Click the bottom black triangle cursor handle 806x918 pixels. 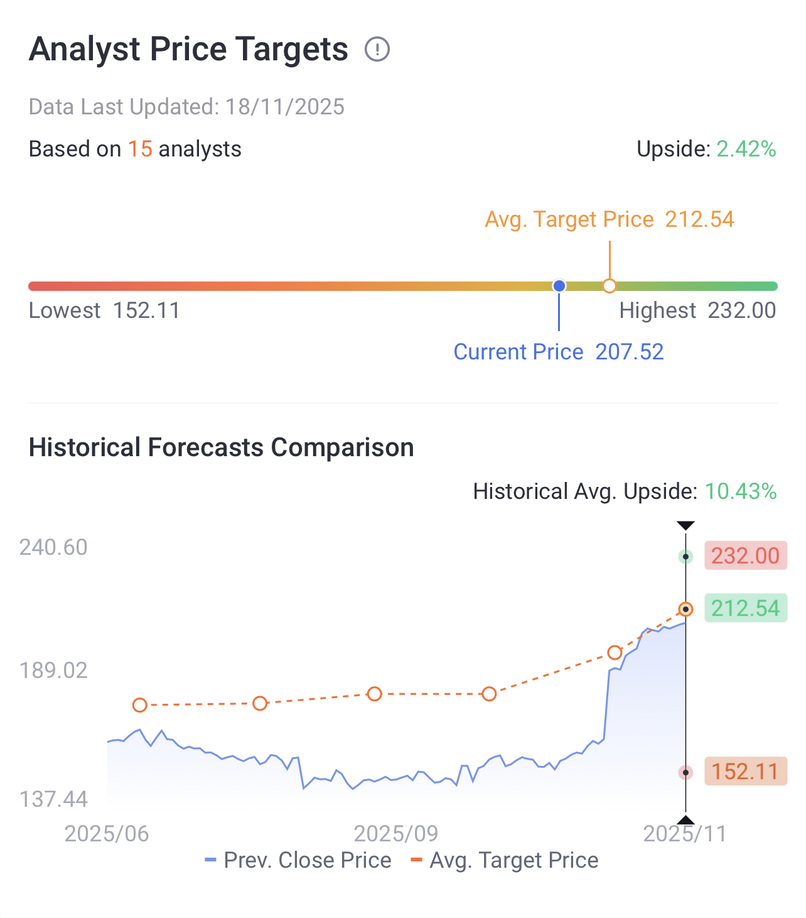686,819
